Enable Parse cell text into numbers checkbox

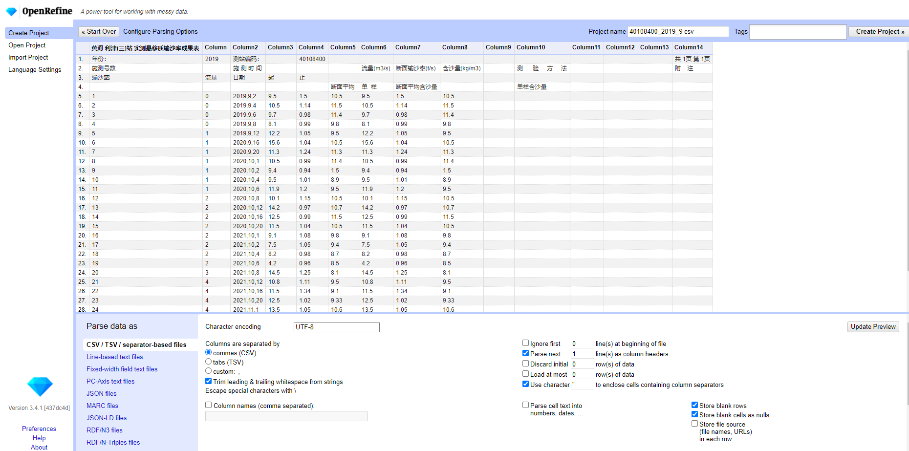526,405
